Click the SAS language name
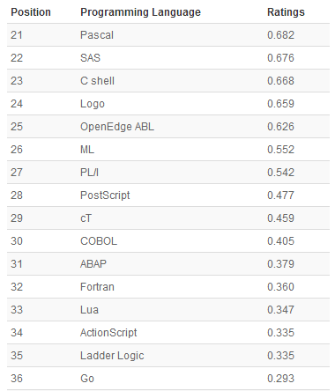Viewport: 335px width, 391px height. (90, 58)
